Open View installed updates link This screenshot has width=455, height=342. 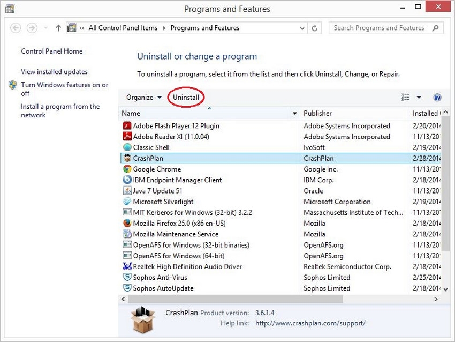pyautogui.click(x=54, y=71)
